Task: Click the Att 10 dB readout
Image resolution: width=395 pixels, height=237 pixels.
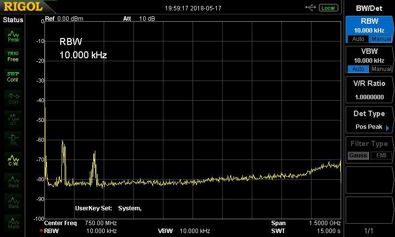Action: (x=139, y=19)
